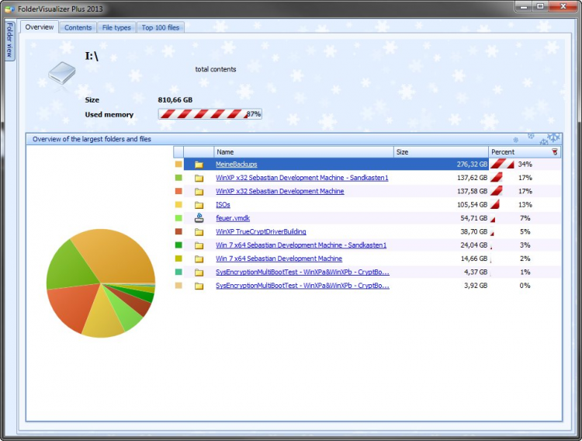Click the folder icon next to MeineBackups
Image resolution: width=582 pixels, height=441 pixels.
[x=199, y=165]
